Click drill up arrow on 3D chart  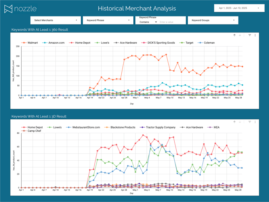234,122
